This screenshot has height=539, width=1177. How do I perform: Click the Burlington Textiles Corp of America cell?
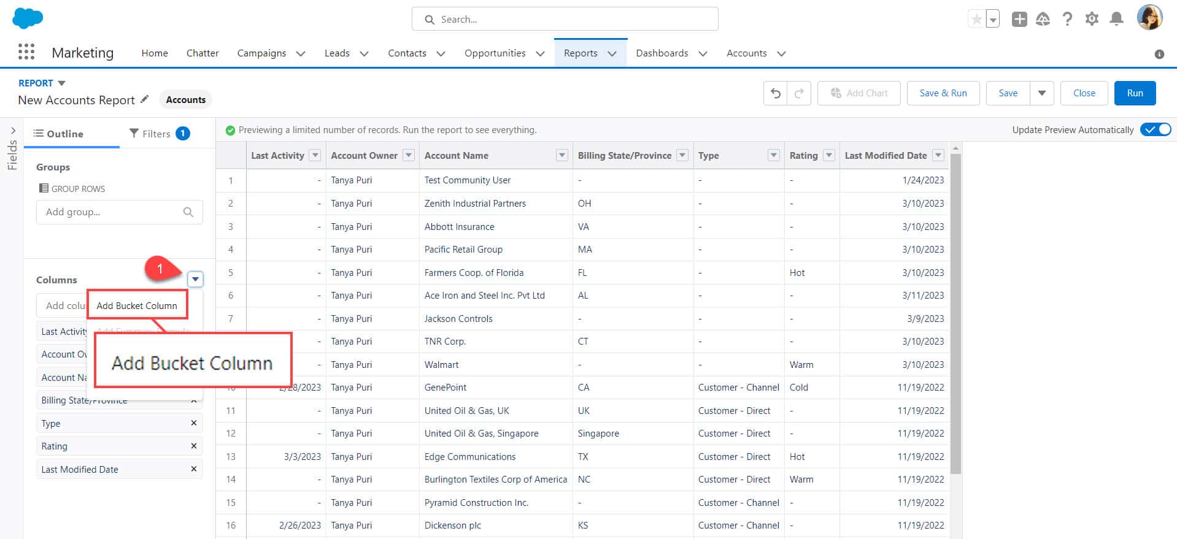click(x=496, y=480)
